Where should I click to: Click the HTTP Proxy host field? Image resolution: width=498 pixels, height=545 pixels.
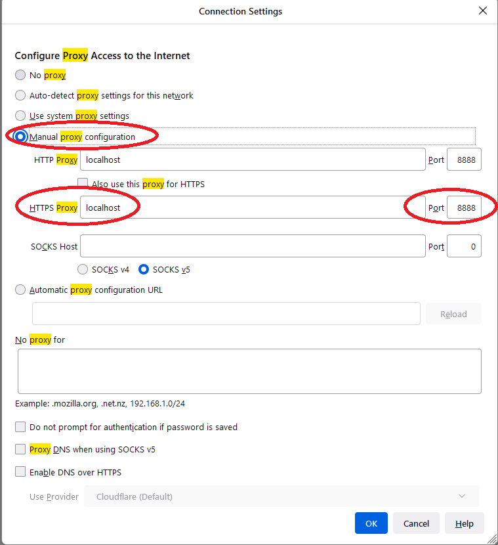tap(253, 160)
